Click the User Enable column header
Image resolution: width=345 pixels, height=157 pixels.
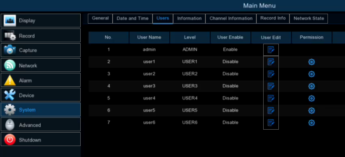[x=231, y=37]
